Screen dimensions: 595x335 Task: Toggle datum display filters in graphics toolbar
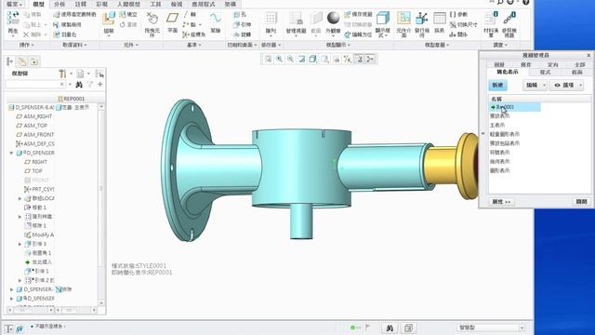coord(347,59)
